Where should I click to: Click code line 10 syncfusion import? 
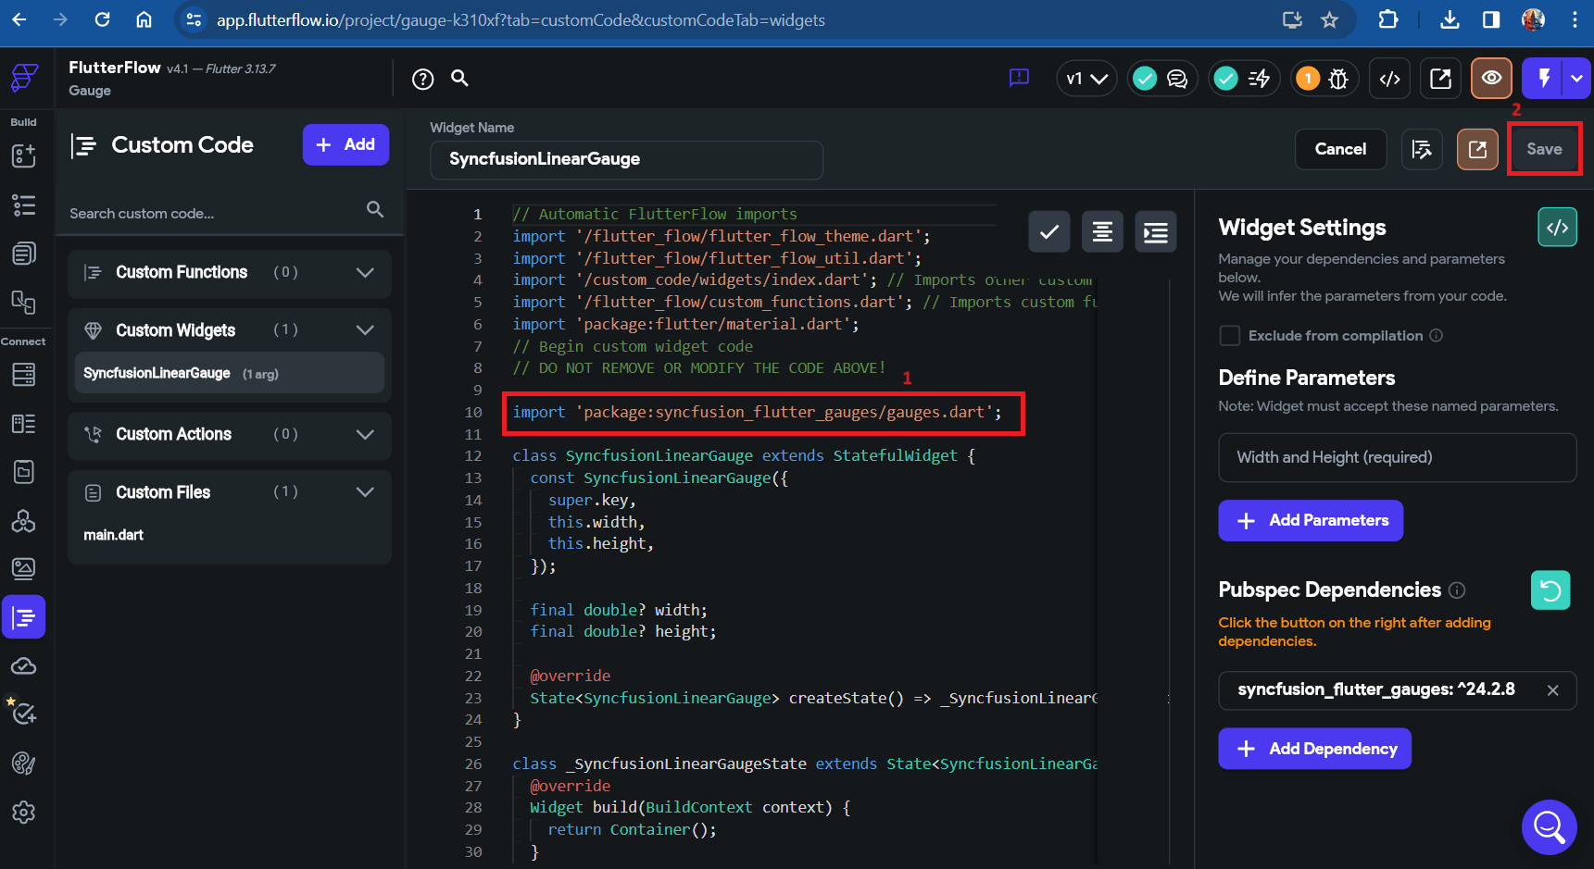coord(757,413)
